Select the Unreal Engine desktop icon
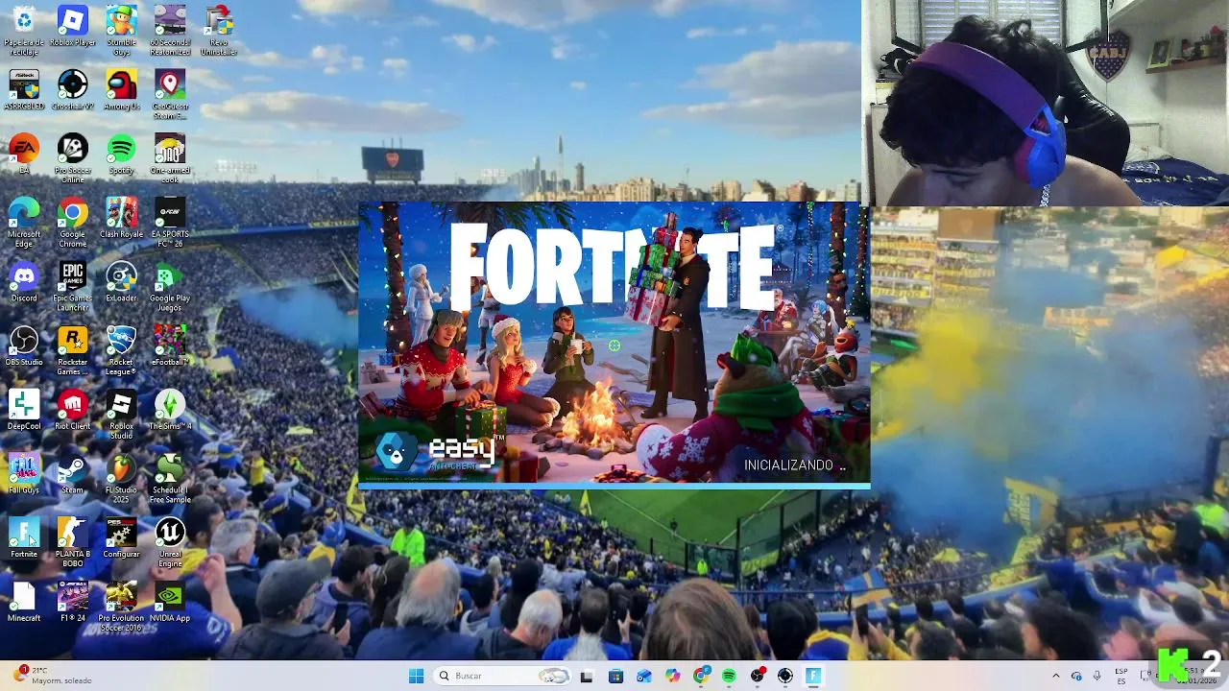 [170, 542]
